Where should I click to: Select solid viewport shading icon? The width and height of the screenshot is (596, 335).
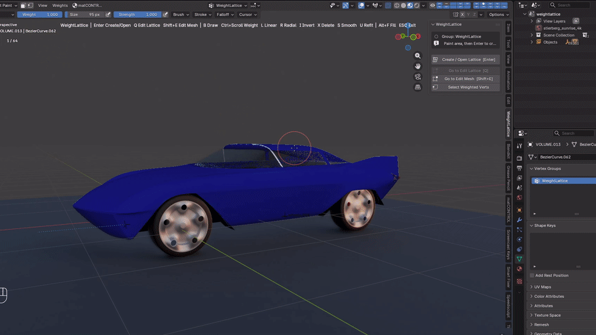(x=404, y=6)
